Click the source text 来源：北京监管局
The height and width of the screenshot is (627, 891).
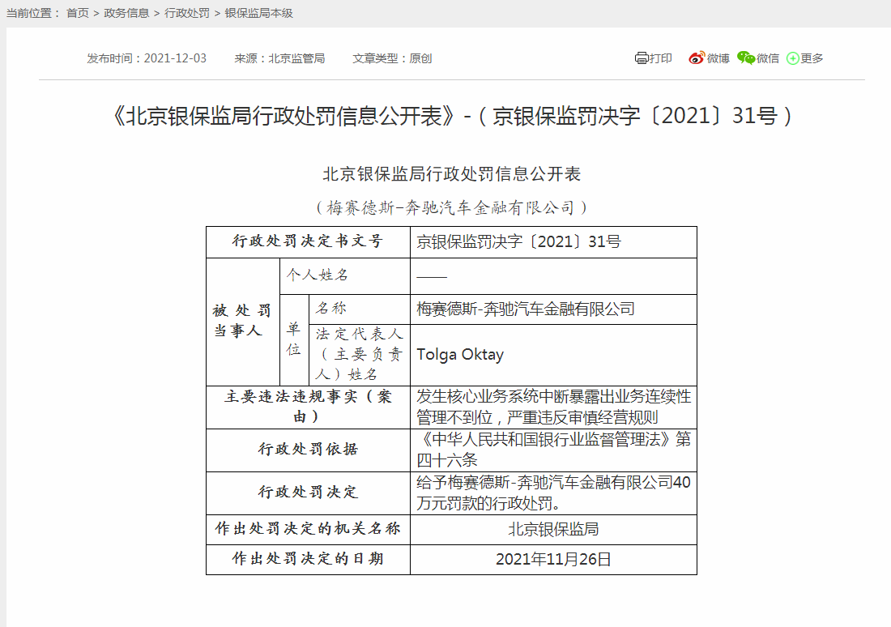pyautogui.click(x=279, y=58)
